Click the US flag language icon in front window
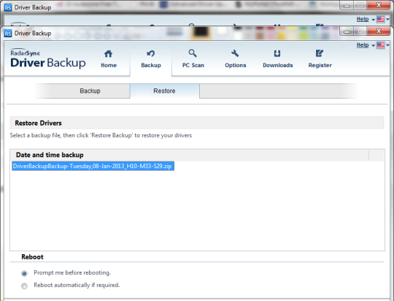Screen dimensions: 394x301 (x=380, y=45)
